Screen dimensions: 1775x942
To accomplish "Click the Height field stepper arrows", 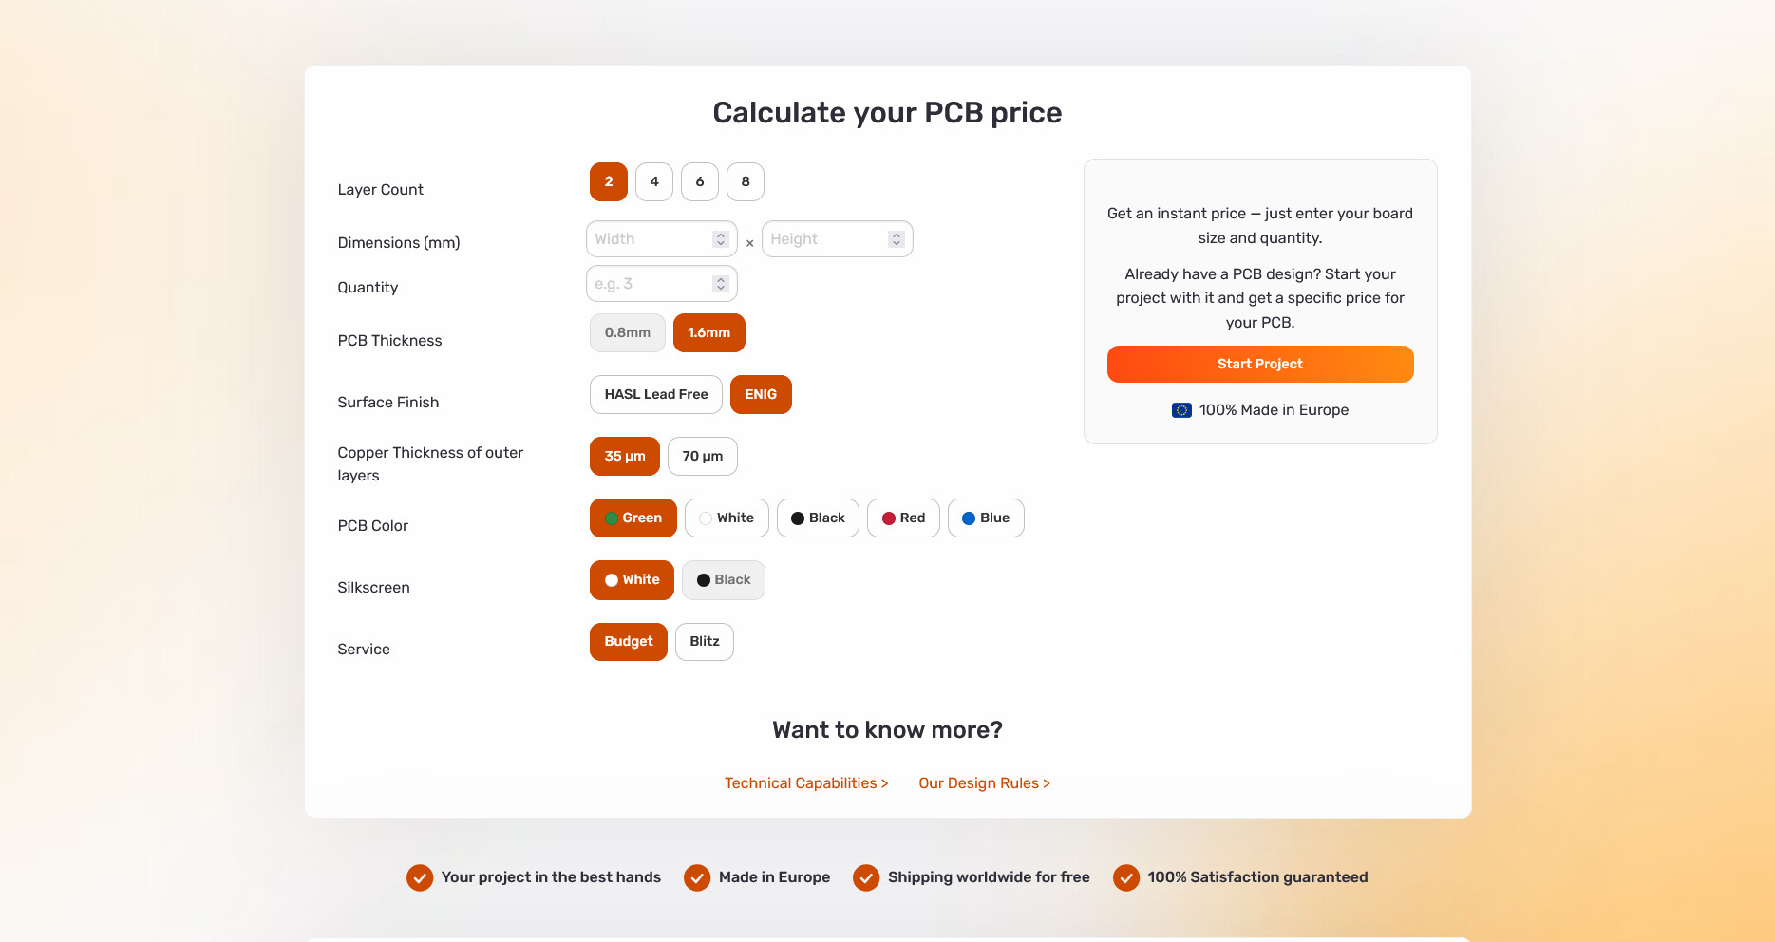I will tap(897, 239).
